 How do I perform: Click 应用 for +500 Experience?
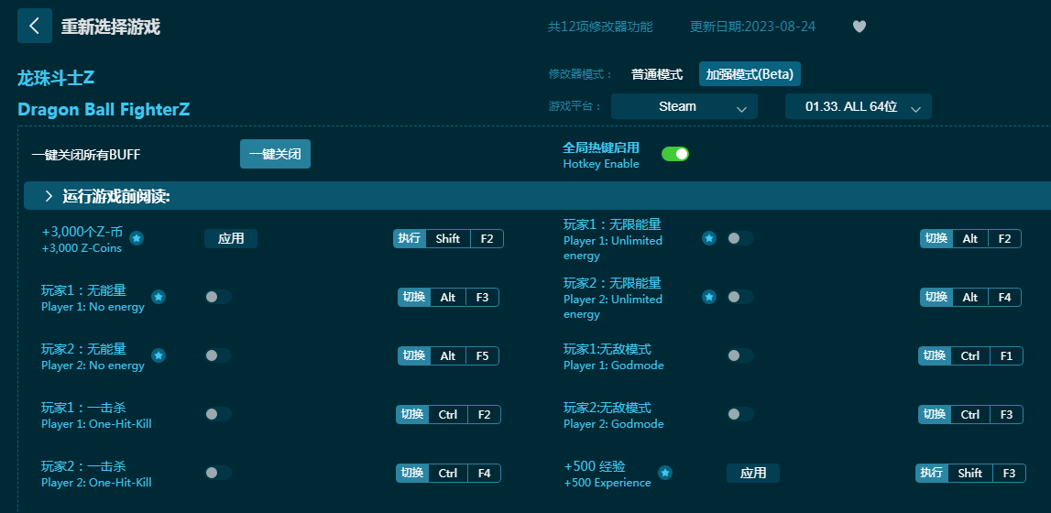point(752,473)
